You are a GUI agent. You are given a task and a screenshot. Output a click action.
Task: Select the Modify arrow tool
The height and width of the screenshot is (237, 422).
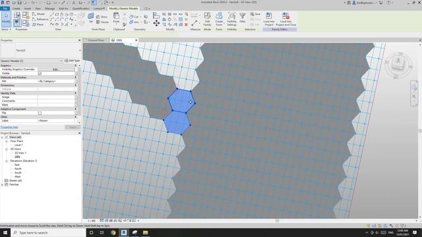coord(6,19)
